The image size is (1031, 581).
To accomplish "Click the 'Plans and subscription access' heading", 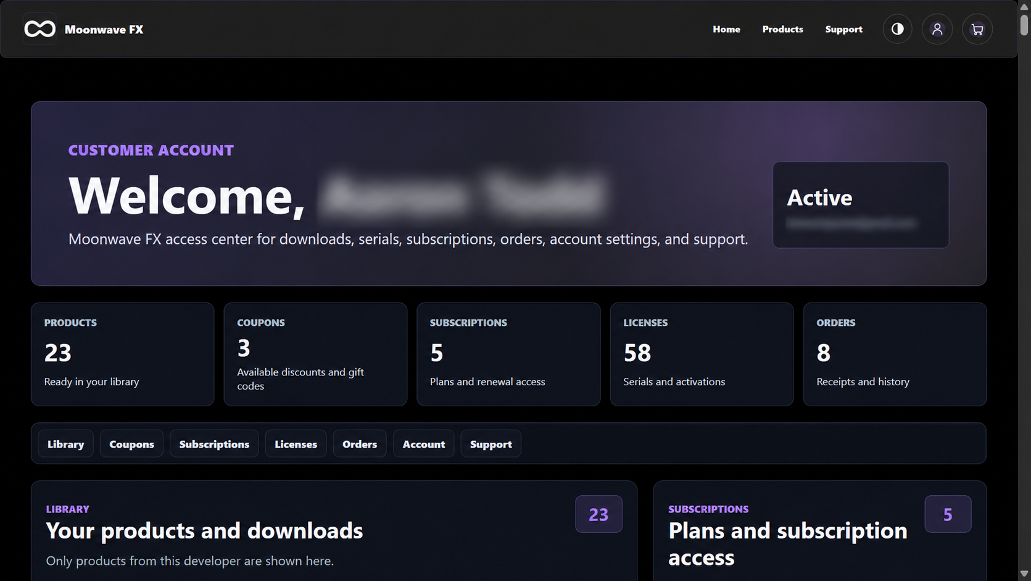I will tap(788, 544).
